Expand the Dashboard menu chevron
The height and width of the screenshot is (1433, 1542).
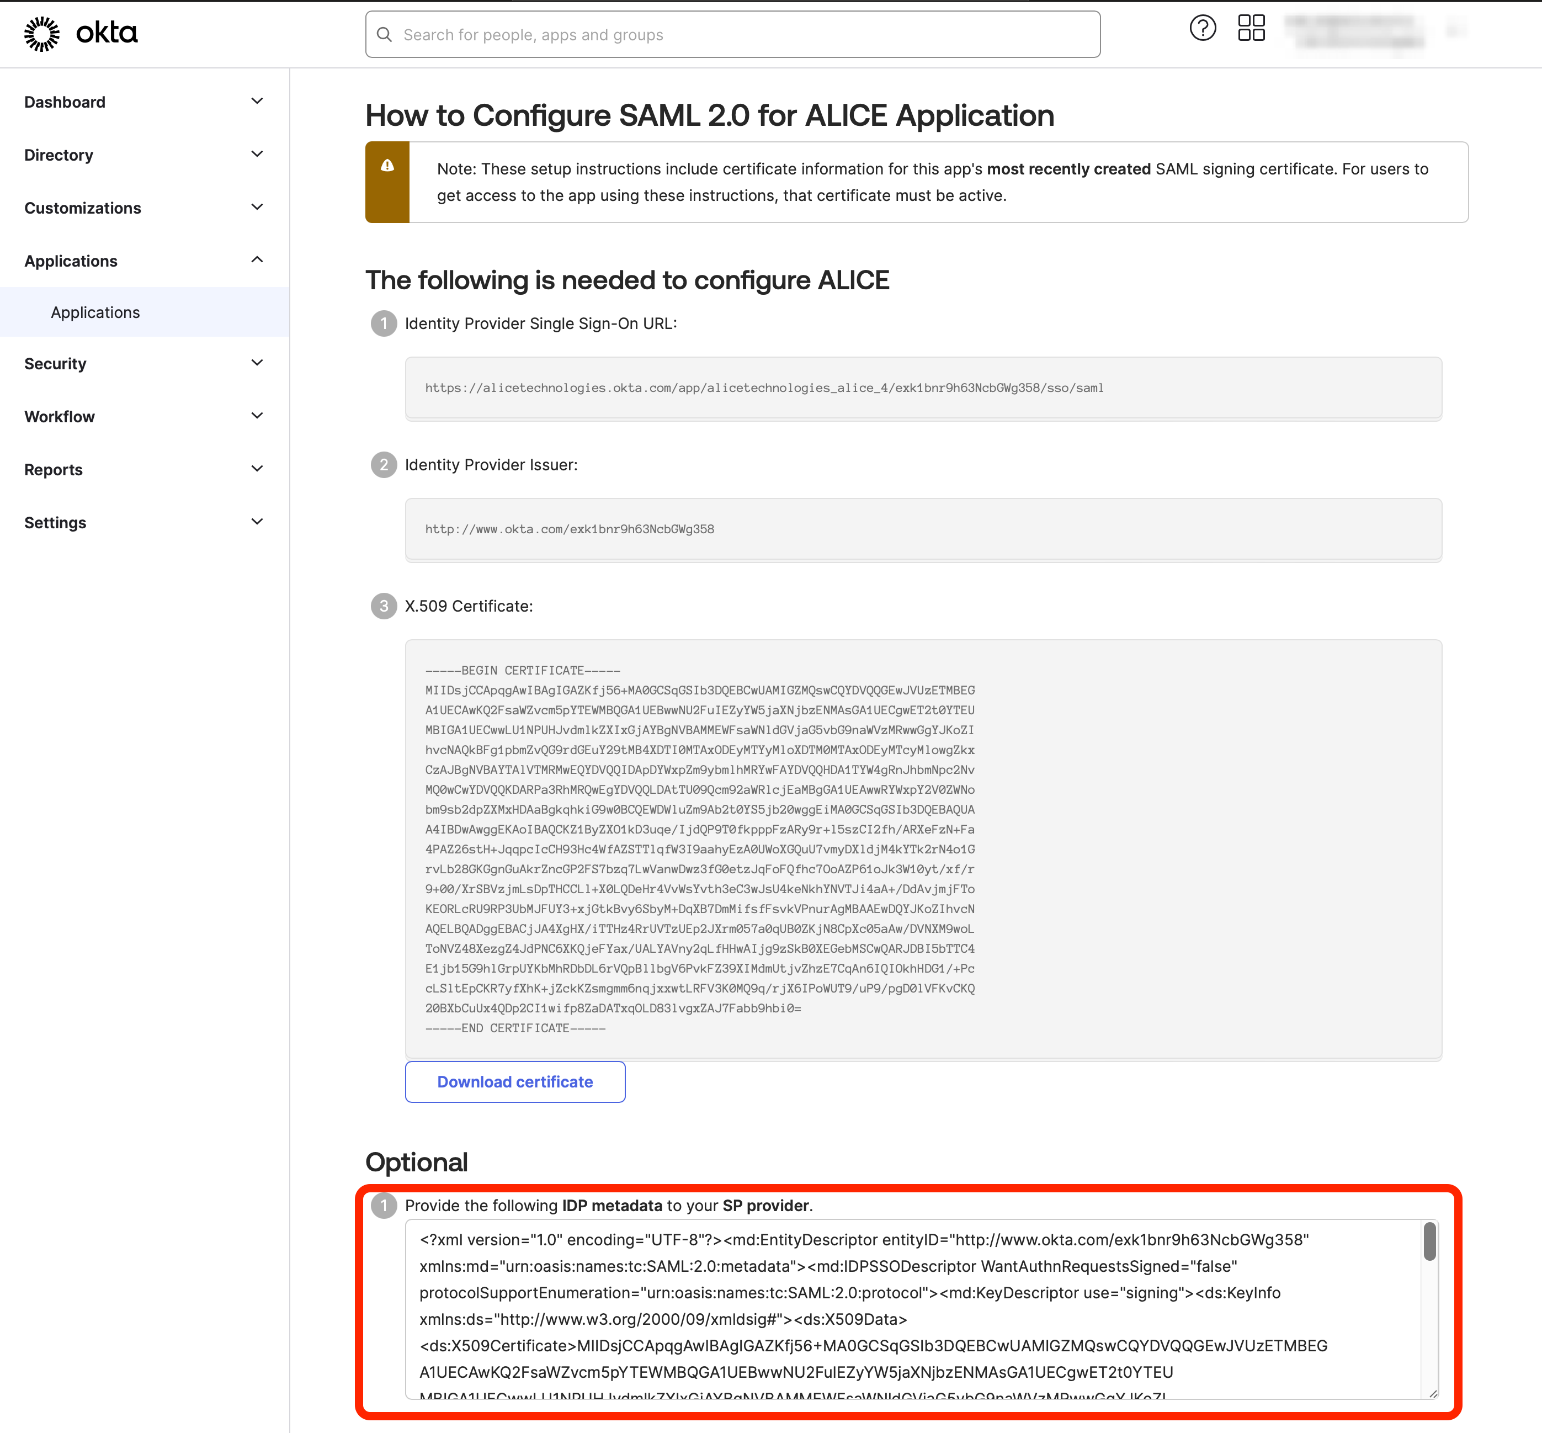pos(257,102)
